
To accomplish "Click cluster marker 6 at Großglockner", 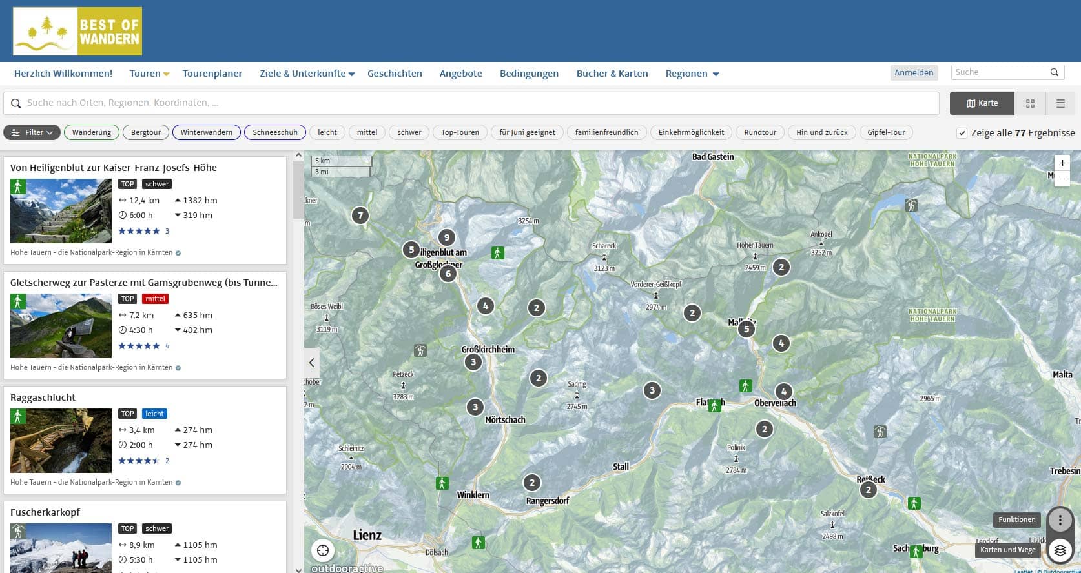I will tap(448, 274).
